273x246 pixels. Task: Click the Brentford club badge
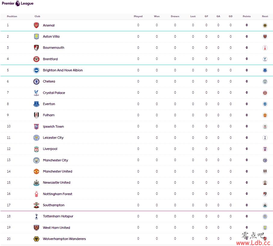pyautogui.click(x=36, y=59)
